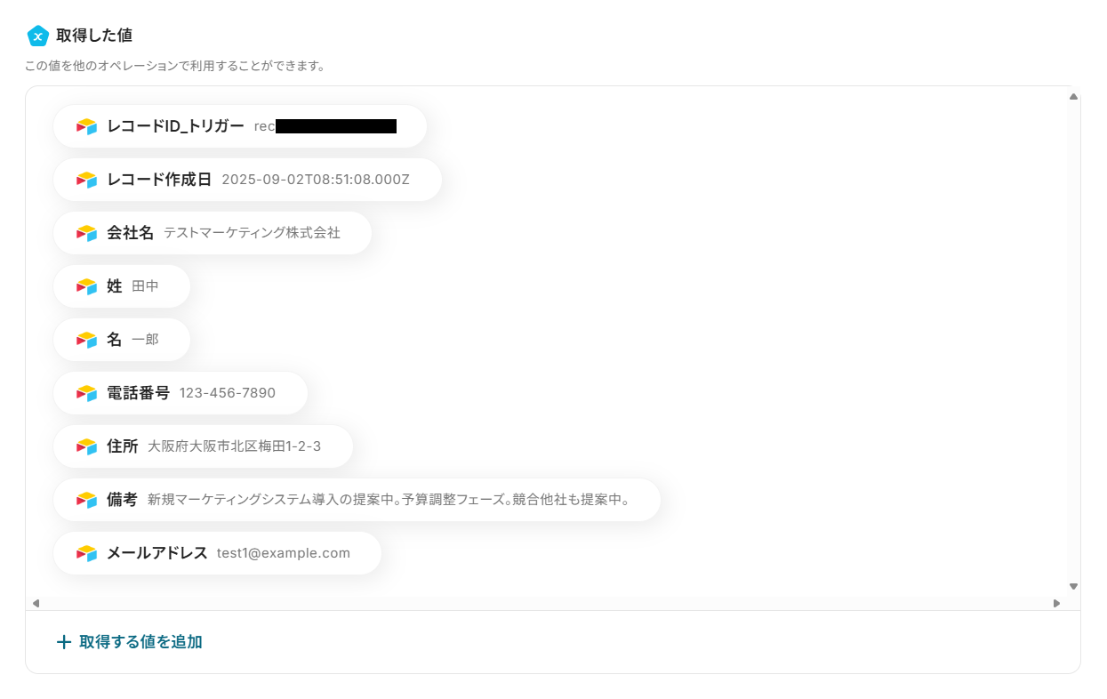The image size is (1107, 699).
Task: Click the plus icon before 取得する値を追加
Action: (64, 642)
